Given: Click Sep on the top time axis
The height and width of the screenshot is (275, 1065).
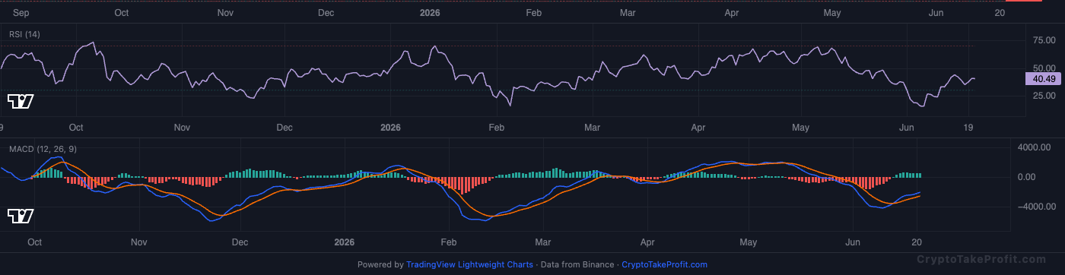Looking at the screenshot, I should click(x=22, y=13).
